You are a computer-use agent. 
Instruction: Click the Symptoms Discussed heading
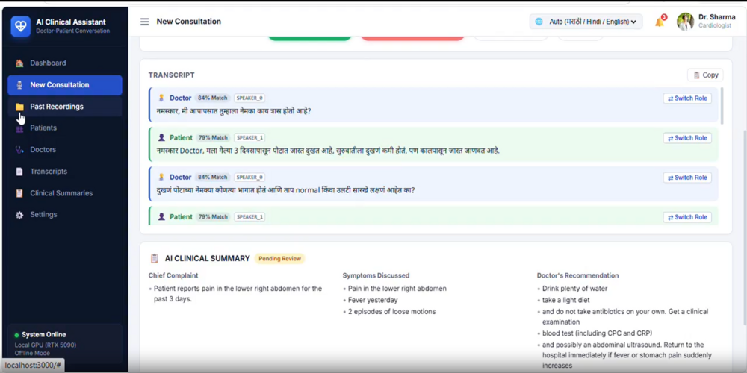376,275
